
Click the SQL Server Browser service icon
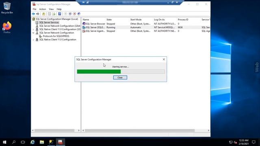pyautogui.click(x=84, y=24)
